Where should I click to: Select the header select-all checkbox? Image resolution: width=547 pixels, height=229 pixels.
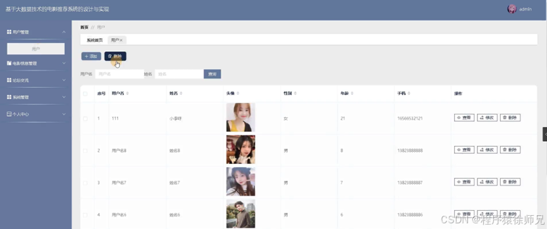[x=85, y=94]
